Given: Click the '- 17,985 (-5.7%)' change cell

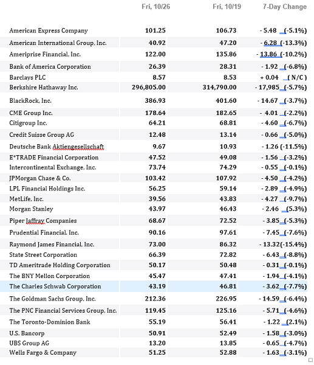Looking at the screenshot, I should tap(281, 87).
